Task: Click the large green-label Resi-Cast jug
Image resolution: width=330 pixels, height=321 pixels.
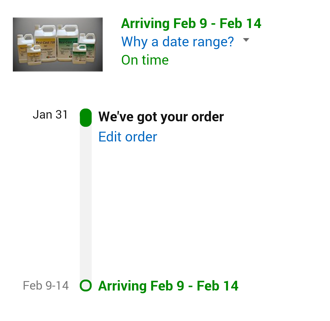Action: coord(68,43)
